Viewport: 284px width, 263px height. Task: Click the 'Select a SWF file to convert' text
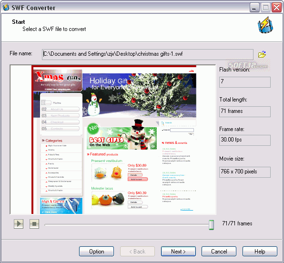click(54, 29)
